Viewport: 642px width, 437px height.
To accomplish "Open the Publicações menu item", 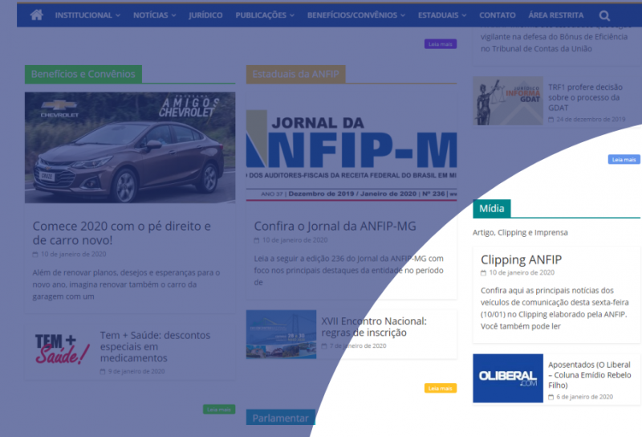I will point(261,15).
